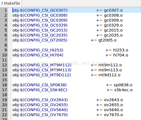Click line number 15 in gutter
Image resolution: width=141 pixels, height=120 pixels.
[4, 80]
